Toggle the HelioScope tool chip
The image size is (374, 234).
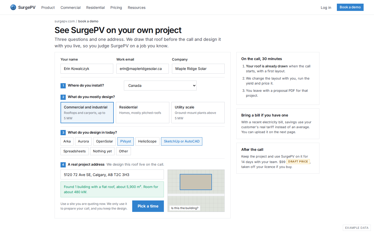147,141
